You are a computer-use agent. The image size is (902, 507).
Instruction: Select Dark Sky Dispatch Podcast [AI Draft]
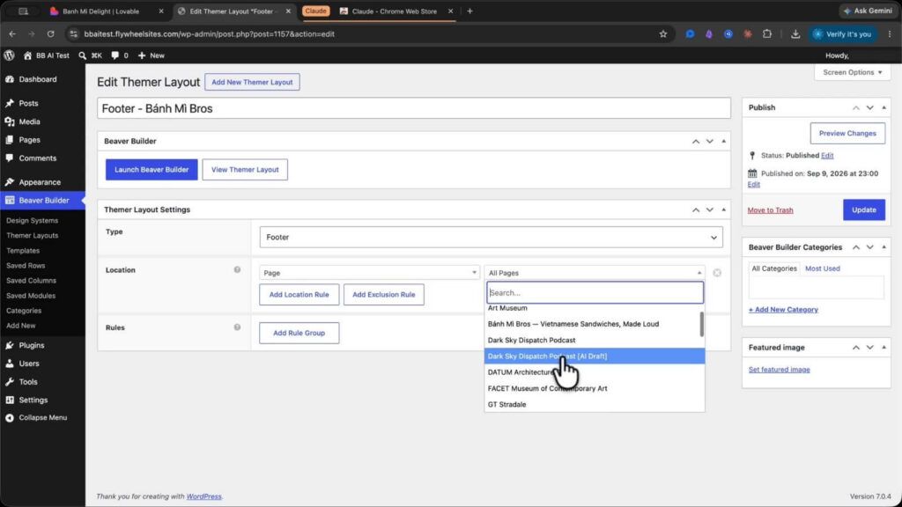595,356
